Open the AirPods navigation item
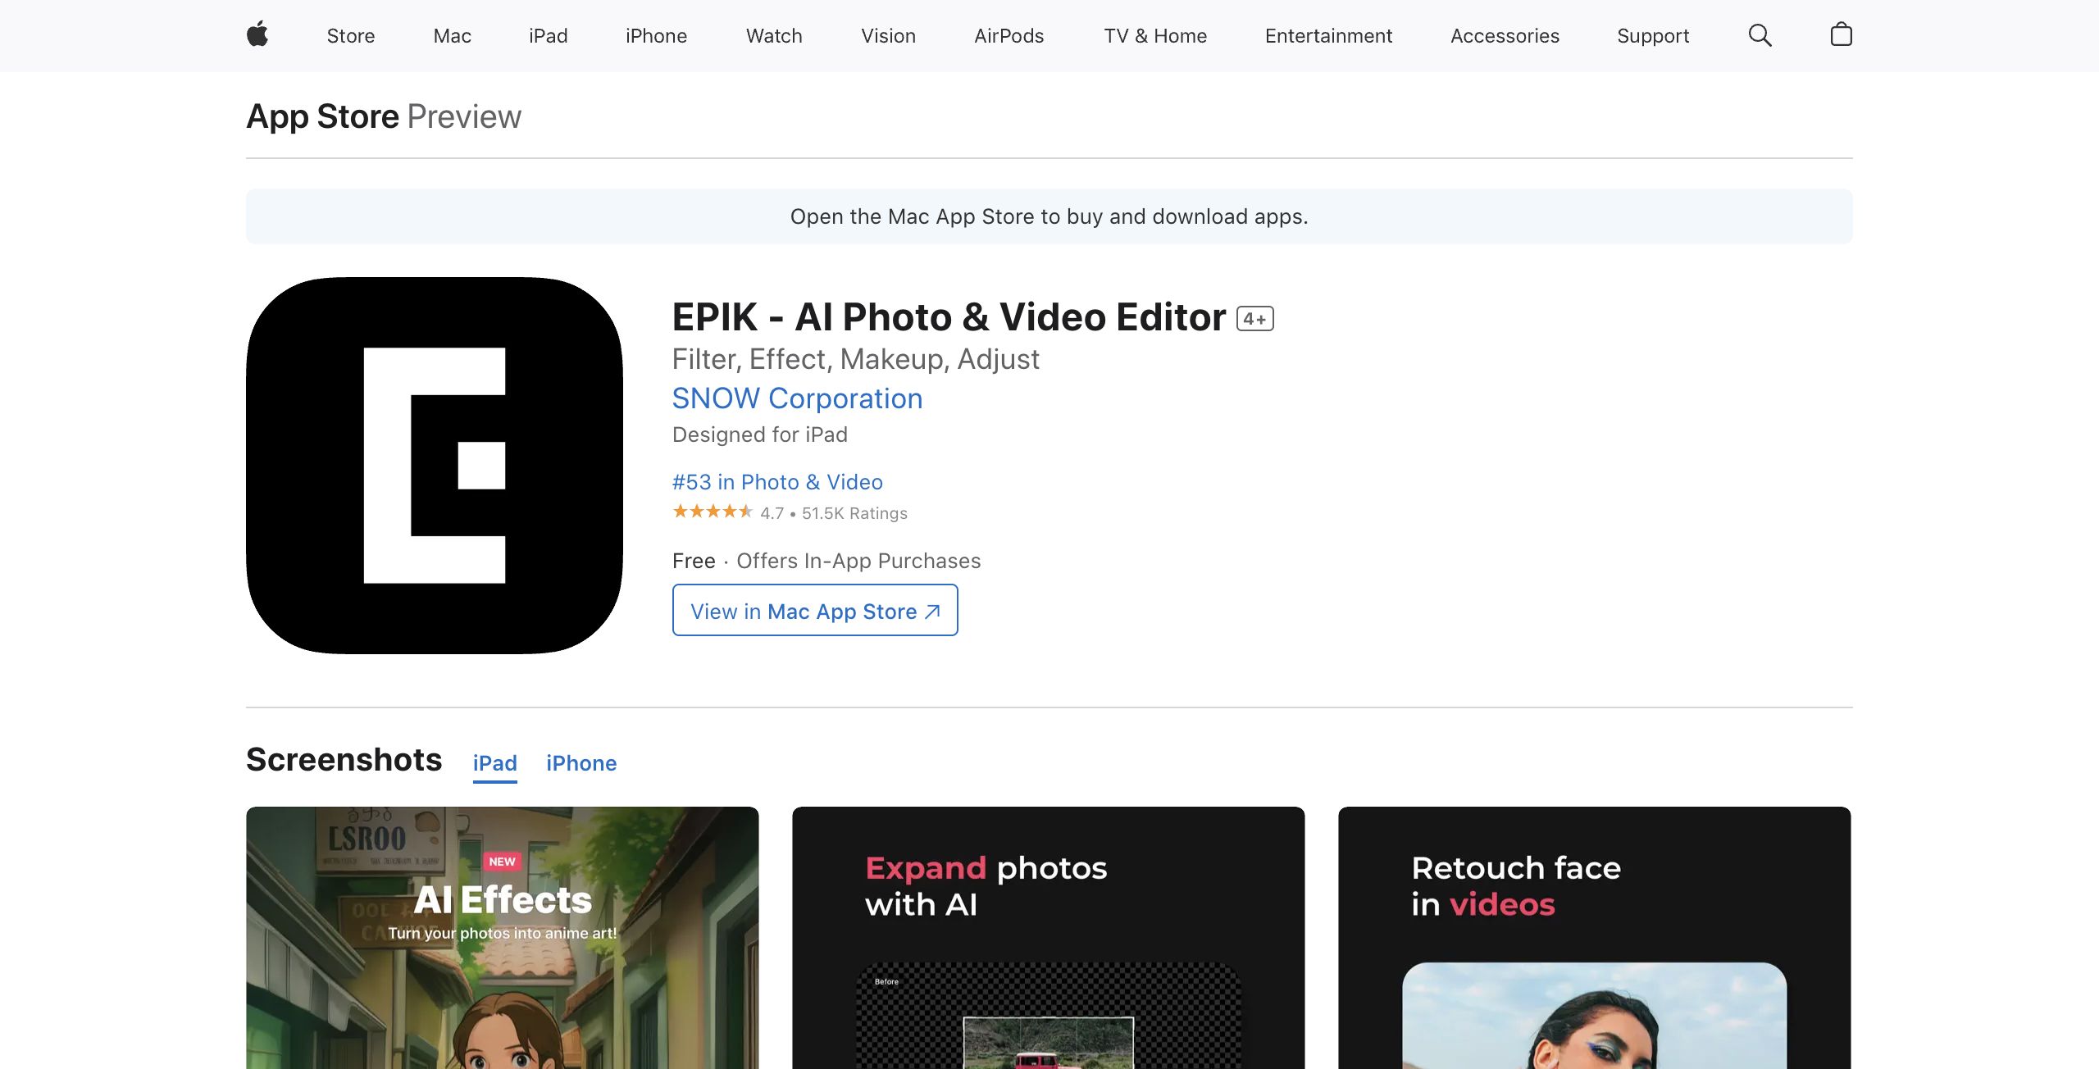 [1009, 36]
